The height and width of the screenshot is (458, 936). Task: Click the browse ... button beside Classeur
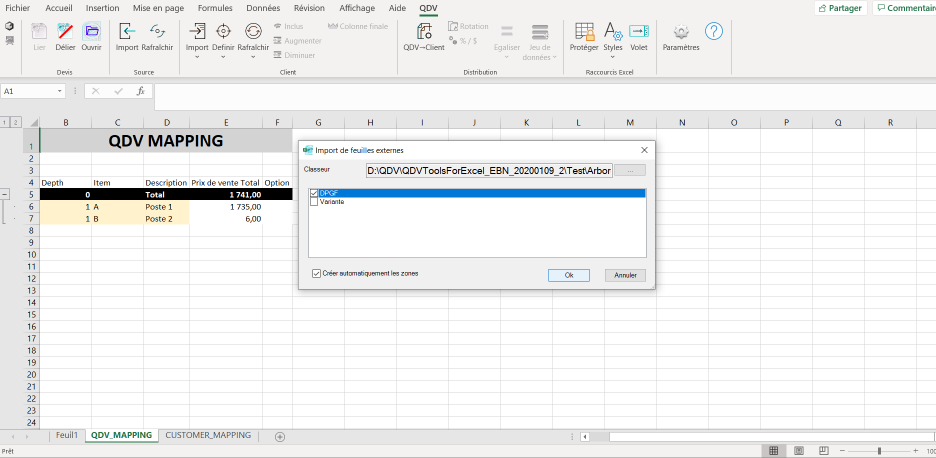click(630, 170)
